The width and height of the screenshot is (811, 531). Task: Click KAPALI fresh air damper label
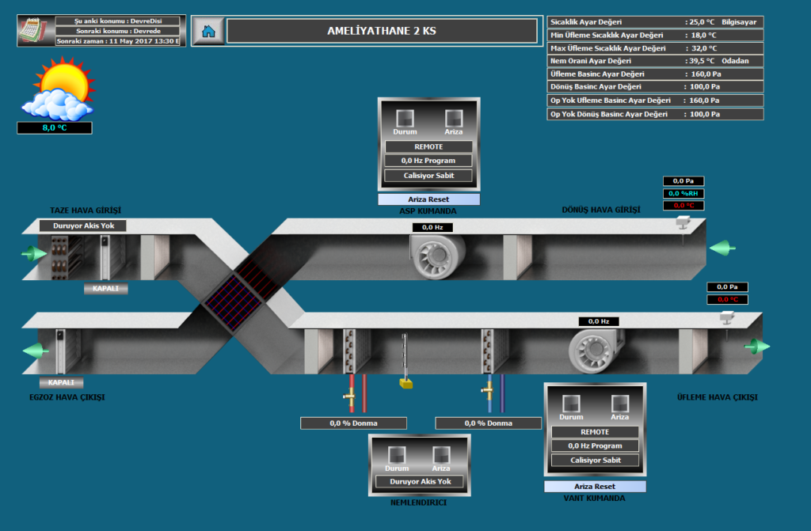(x=105, y=289)
